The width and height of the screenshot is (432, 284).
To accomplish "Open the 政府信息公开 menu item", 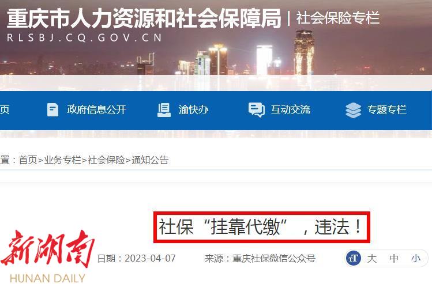I will click(x=97, y=109).
